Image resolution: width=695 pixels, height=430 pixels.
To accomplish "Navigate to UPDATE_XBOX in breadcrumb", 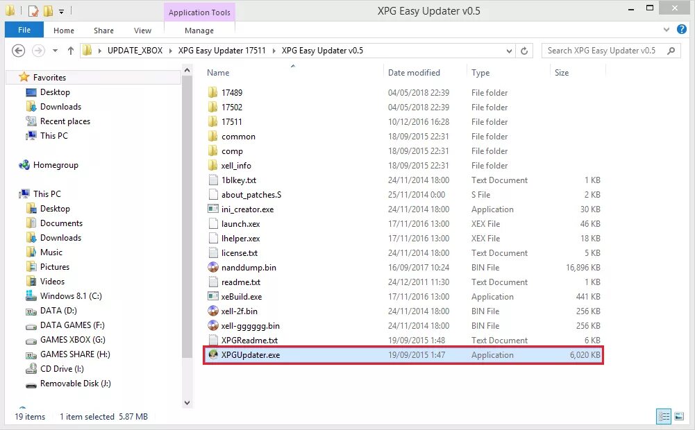I will 135,51.
